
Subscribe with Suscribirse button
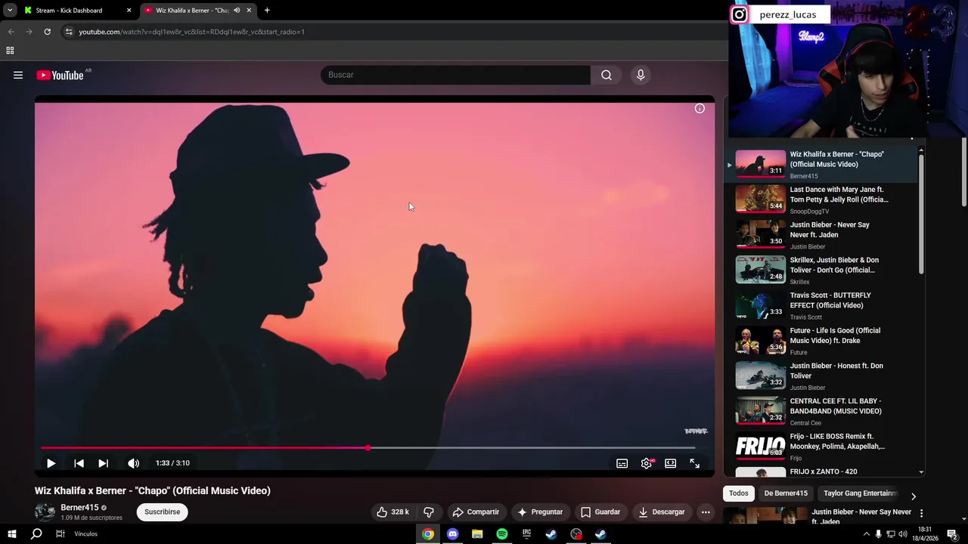click(162, 512)
